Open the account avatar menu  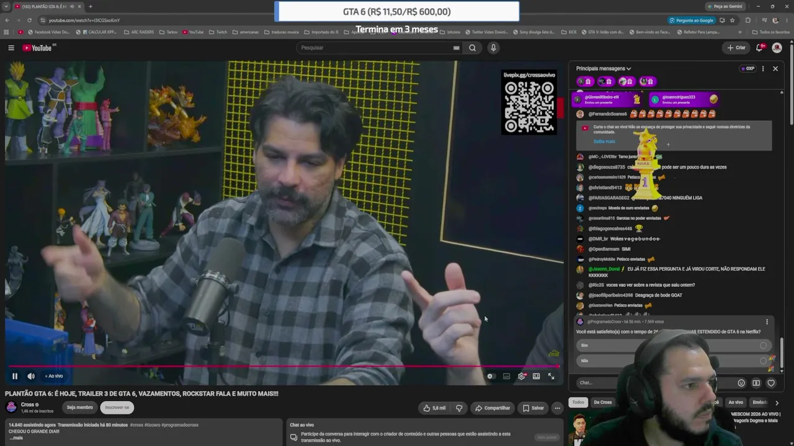coord(777,48)
